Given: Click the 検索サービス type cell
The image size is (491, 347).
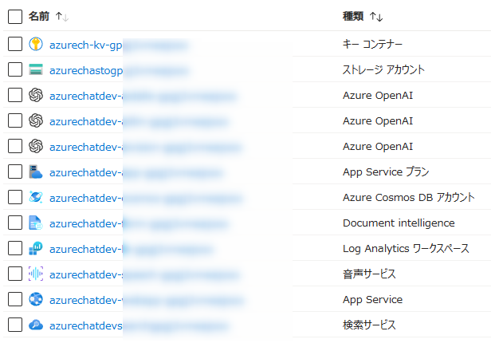Looking at the screenshot, I should [x=369, y=325].
